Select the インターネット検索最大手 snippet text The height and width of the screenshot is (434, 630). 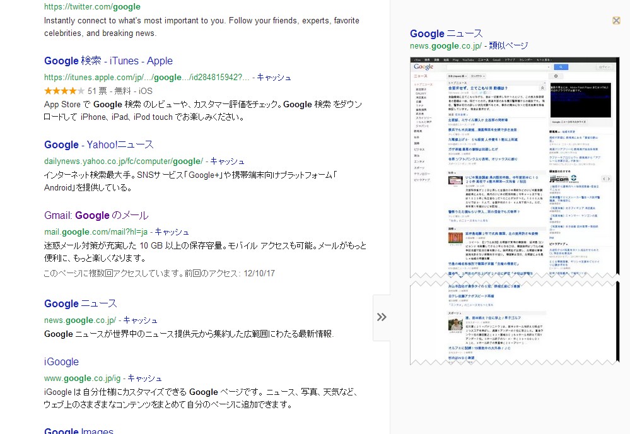(190, 181)
